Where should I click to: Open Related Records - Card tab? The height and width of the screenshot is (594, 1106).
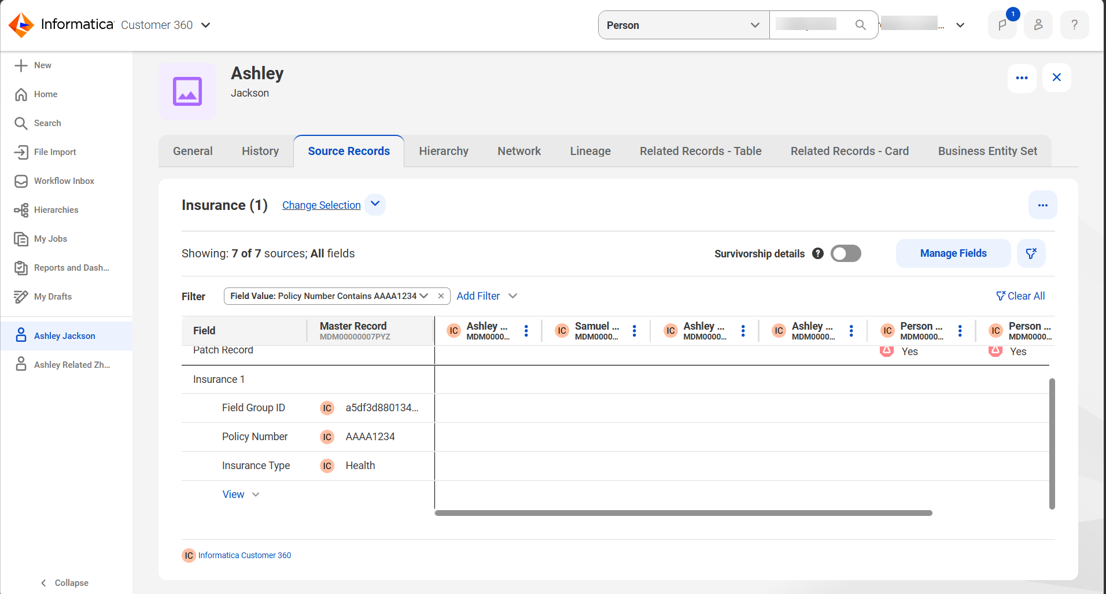pos(850,151)
